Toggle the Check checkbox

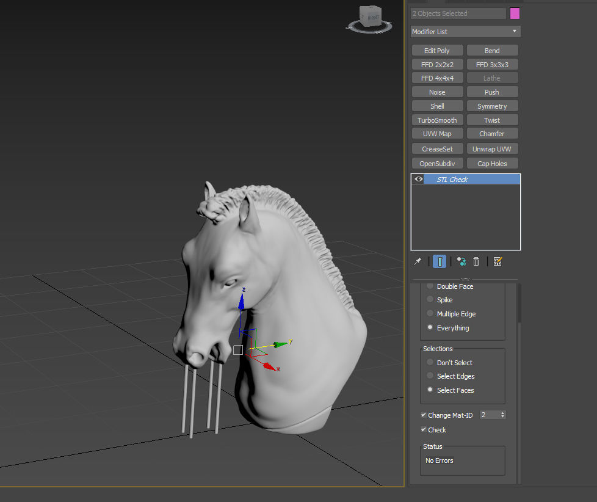tap(424, 429)
